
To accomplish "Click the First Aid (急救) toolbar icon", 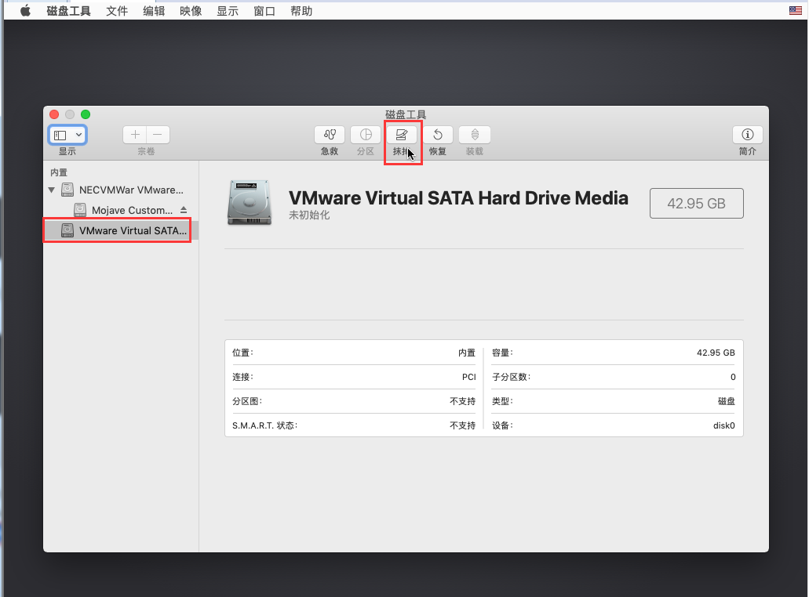I will click(x=330, y=135).
